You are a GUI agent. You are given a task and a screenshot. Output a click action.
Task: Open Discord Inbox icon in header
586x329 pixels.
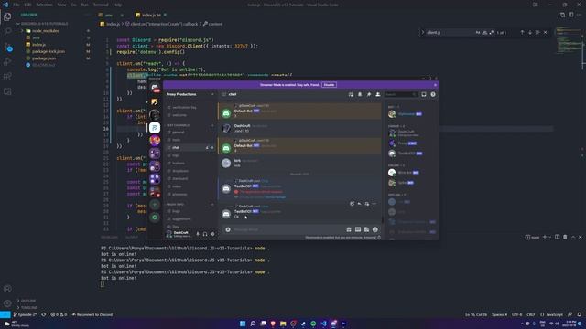coord(424,94)
